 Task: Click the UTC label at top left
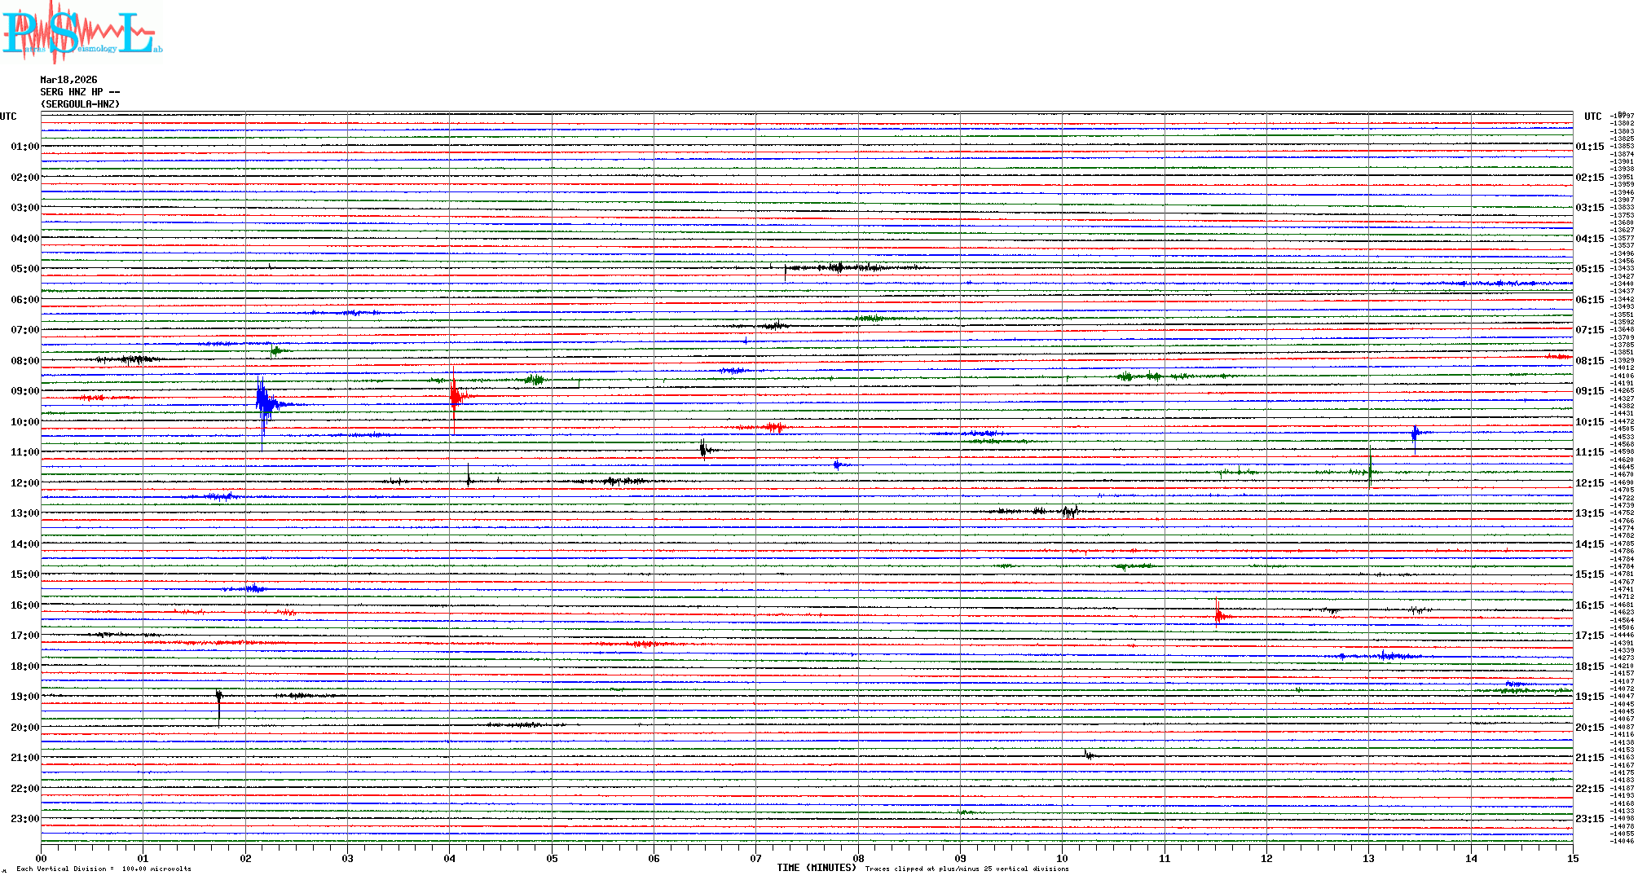[x=8, y=117]
